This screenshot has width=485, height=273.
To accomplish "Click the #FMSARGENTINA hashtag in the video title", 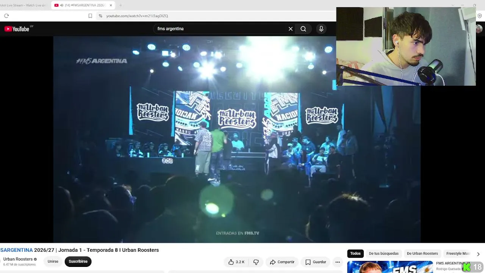I will [x=16, y=250].
